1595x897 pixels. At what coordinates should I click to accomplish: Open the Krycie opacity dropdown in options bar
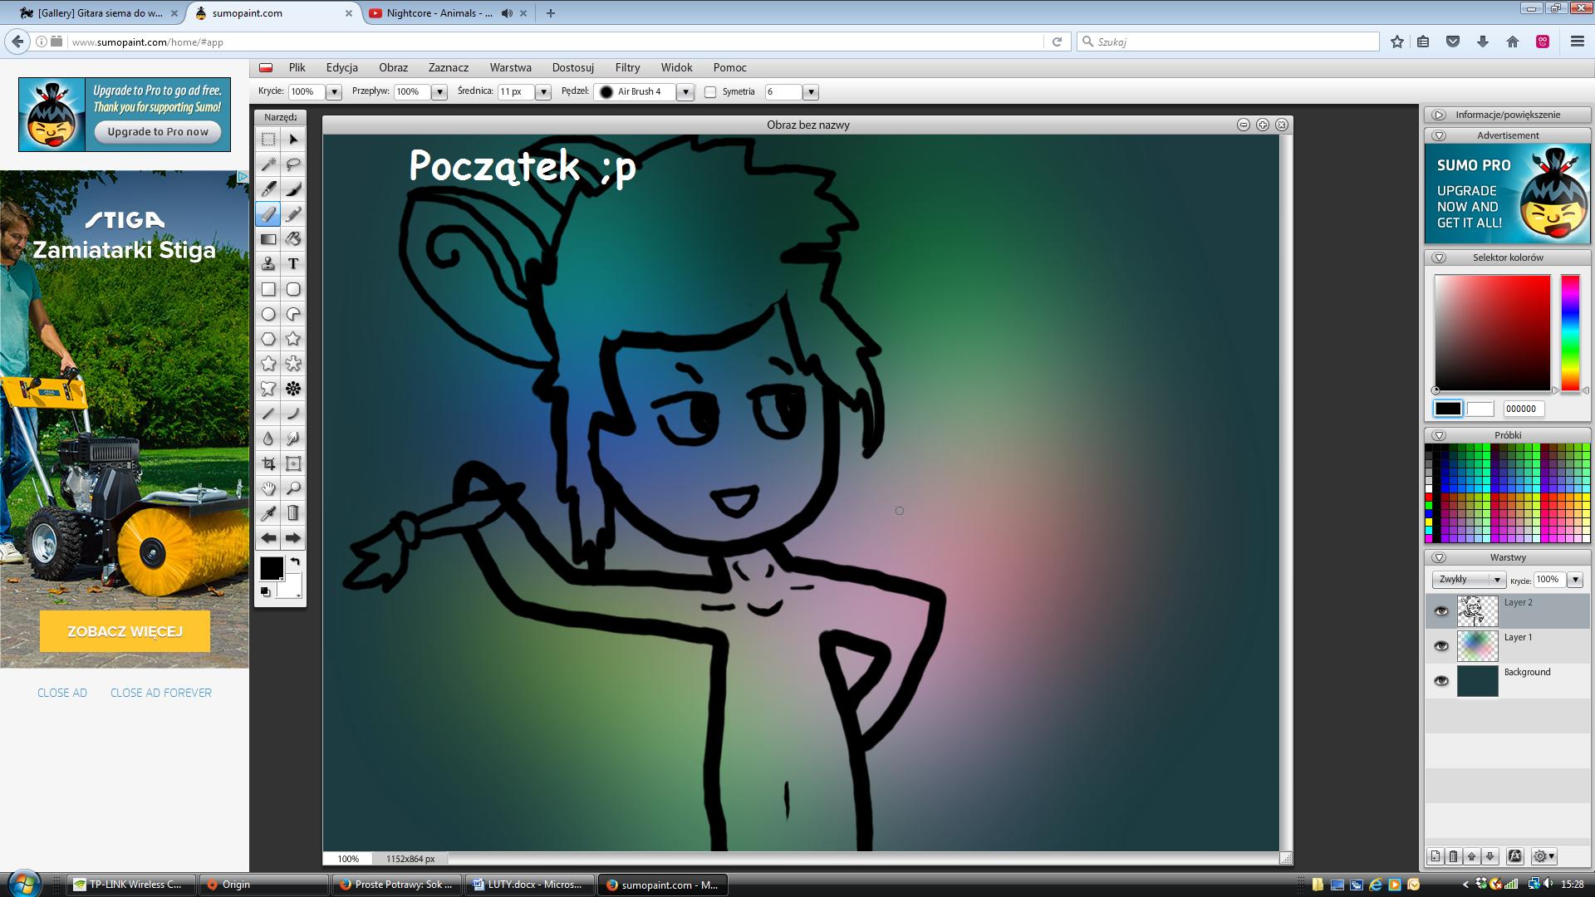(334, 92)
